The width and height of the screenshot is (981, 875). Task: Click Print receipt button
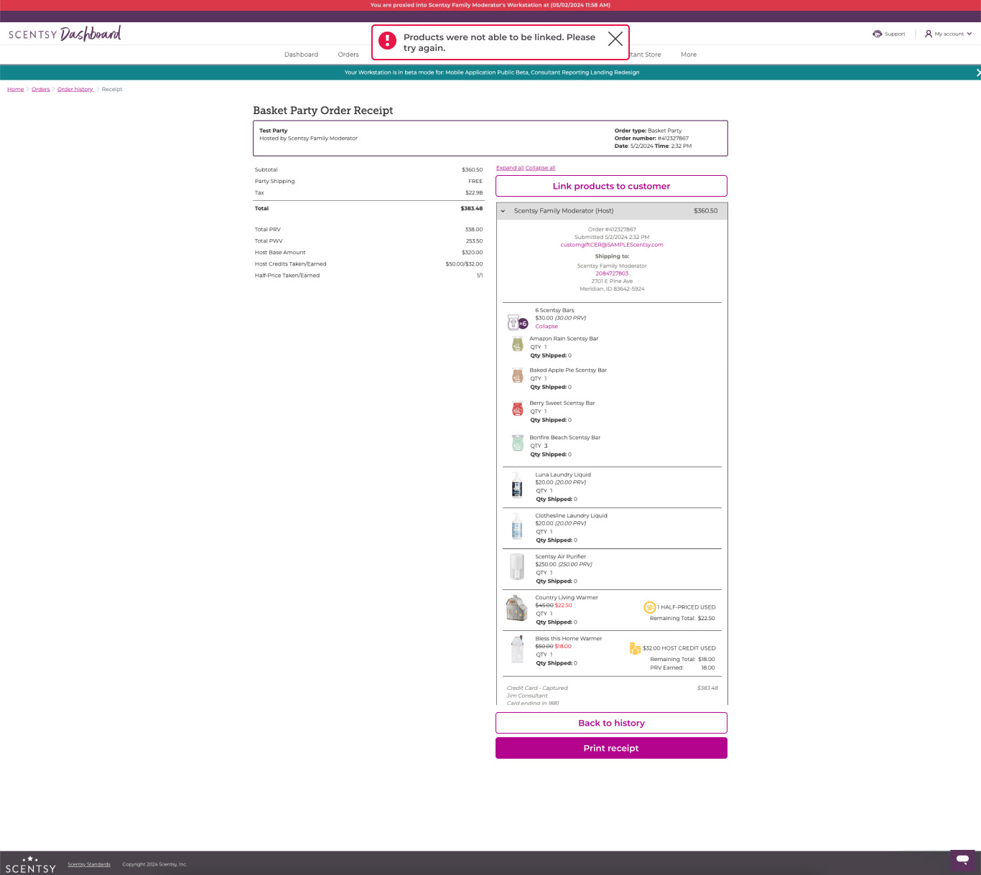tap(611, 748)
